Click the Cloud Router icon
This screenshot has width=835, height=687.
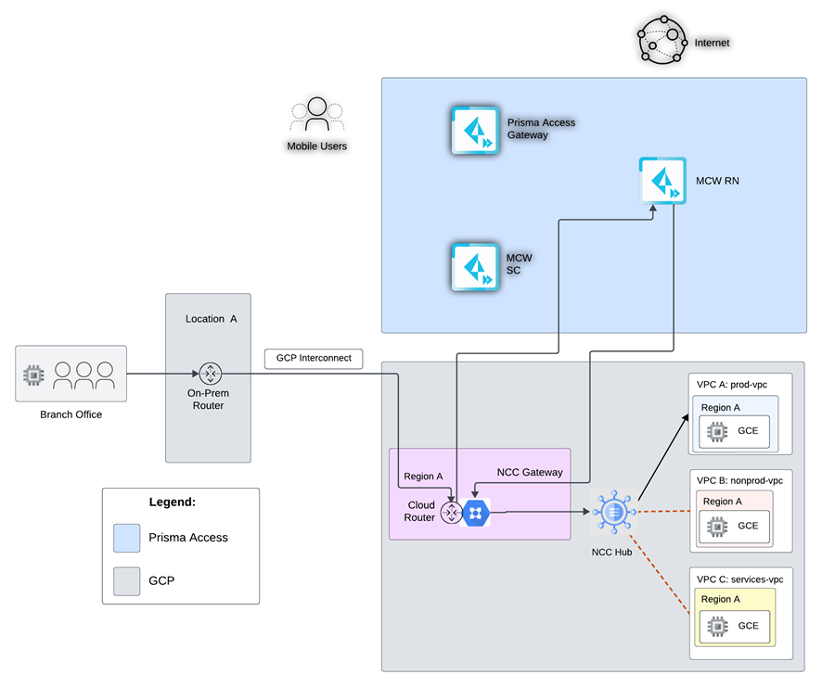pyautogui.click(x=452, y=513)
